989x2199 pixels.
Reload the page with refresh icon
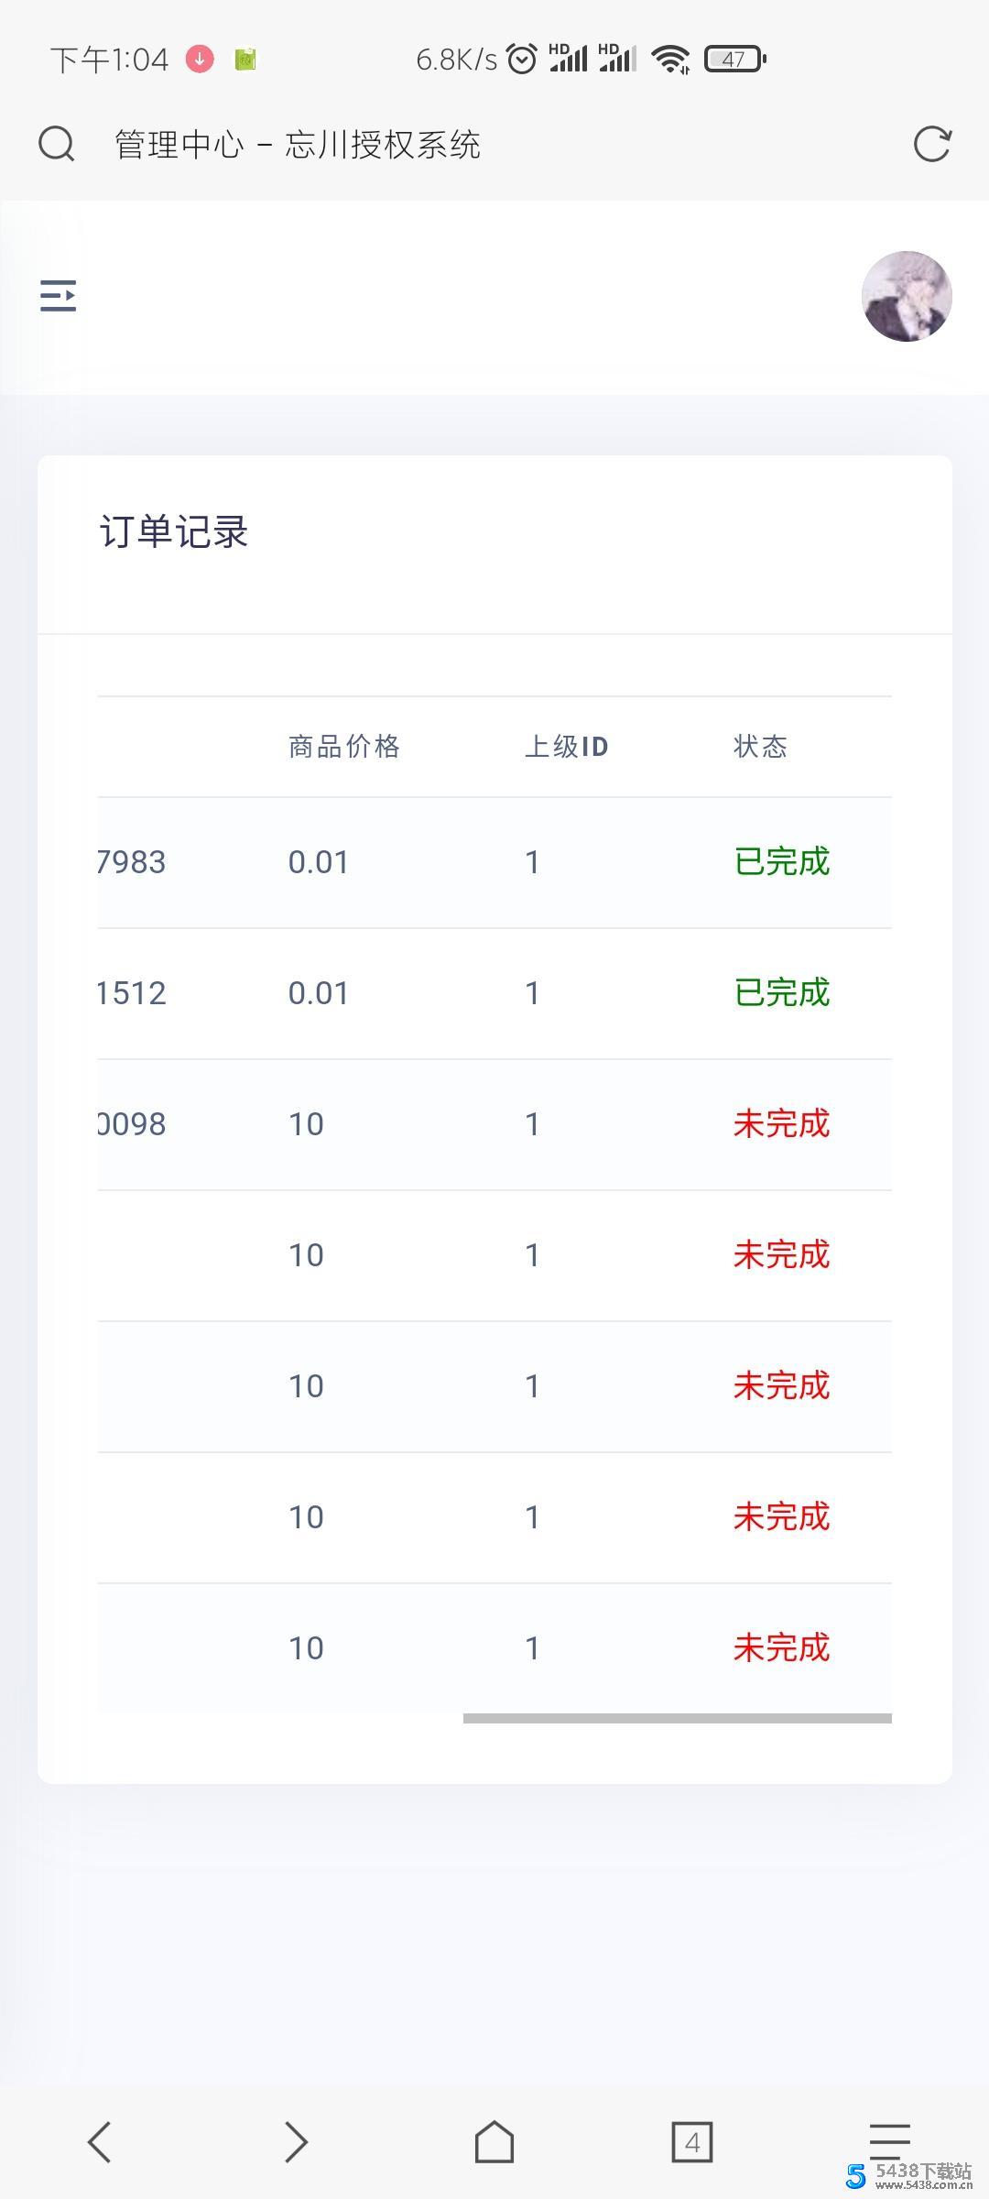pyautogui.click(x=932, y=144)
